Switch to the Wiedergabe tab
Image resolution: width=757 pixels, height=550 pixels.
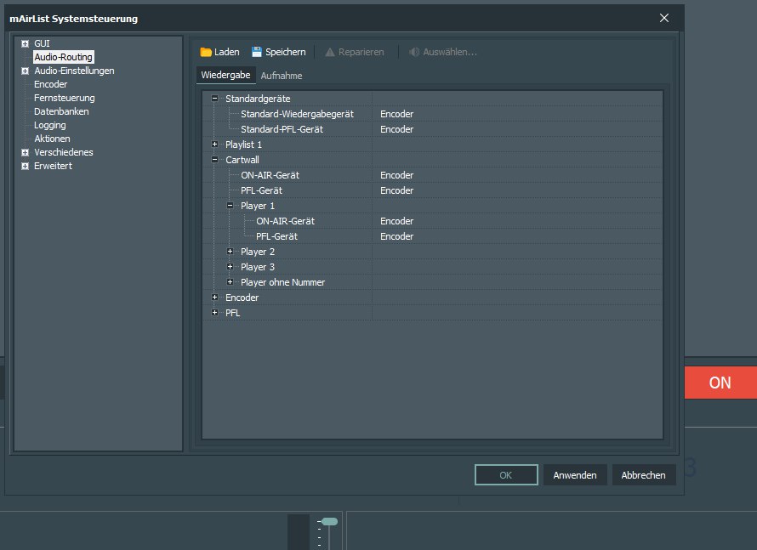(225, 76)
